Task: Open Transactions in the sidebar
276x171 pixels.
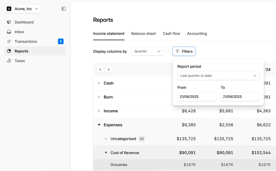Action: pos(35,41)
